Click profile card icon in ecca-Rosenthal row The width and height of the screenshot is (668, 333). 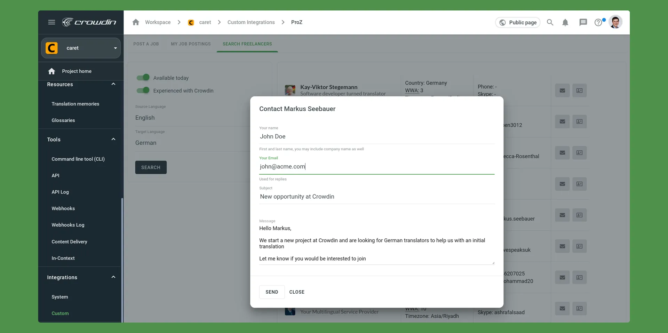[x=579, y=153]
